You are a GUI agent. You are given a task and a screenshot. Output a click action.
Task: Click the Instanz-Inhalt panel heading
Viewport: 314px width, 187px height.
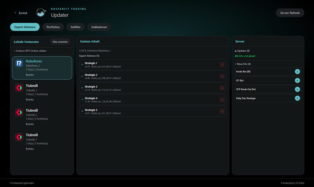[90, 42]
